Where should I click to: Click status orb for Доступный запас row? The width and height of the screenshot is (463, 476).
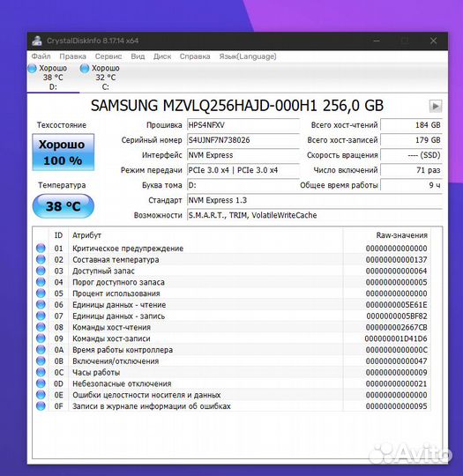pos(41,271)
